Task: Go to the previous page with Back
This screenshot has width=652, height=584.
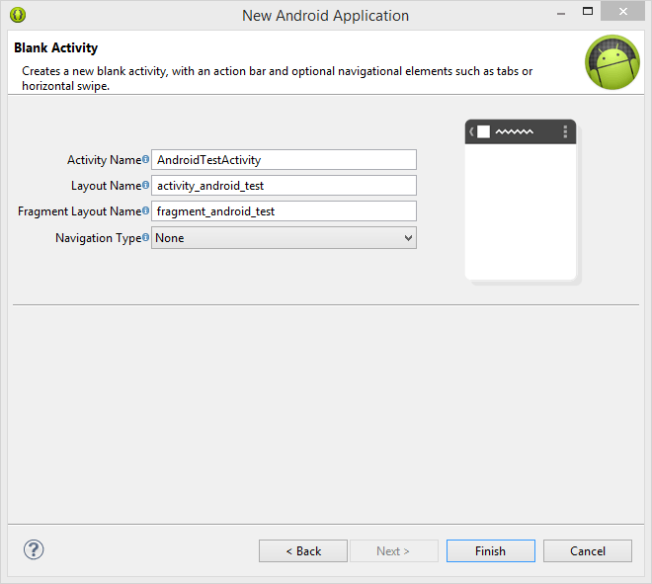Action: coord(302,551)
